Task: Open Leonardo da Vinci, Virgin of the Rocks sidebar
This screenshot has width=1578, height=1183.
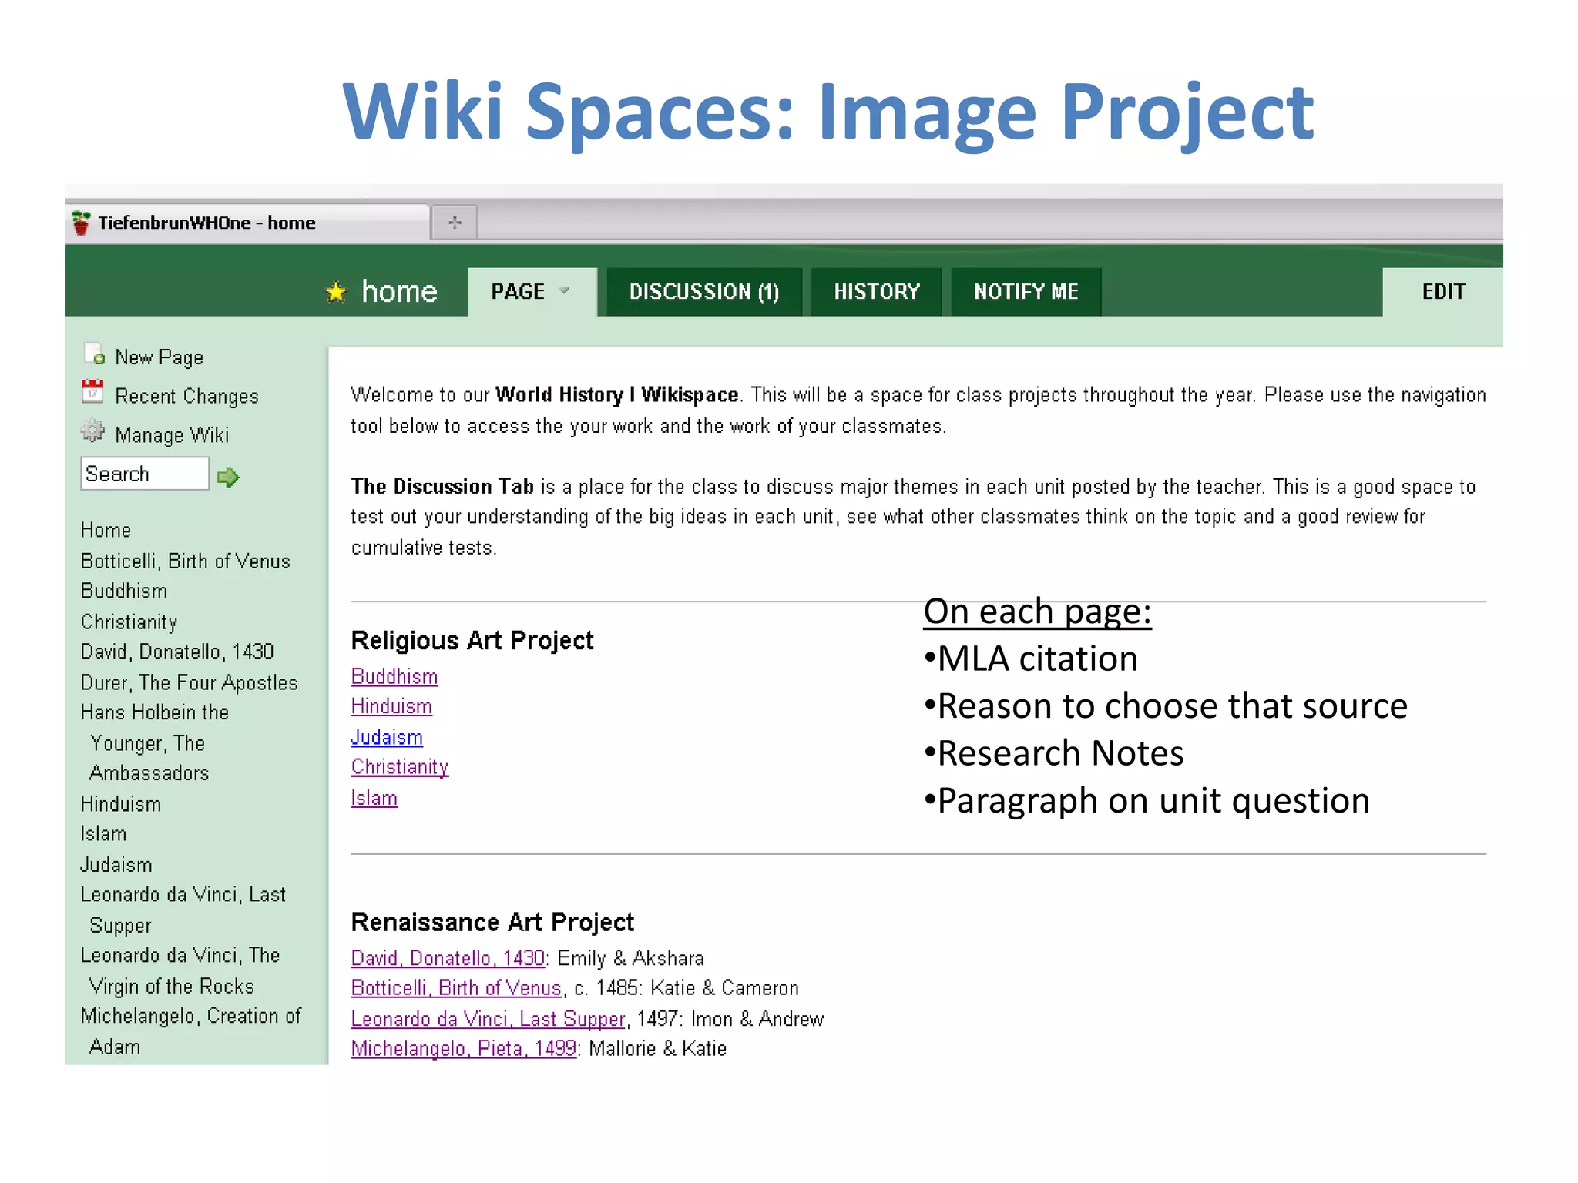Action: (x=180, y=970)
